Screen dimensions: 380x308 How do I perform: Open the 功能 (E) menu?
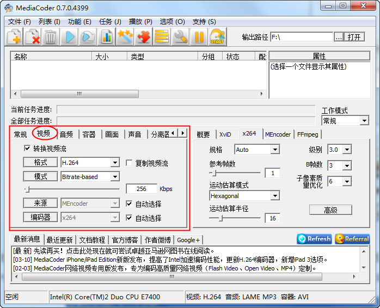pos(79,22)
